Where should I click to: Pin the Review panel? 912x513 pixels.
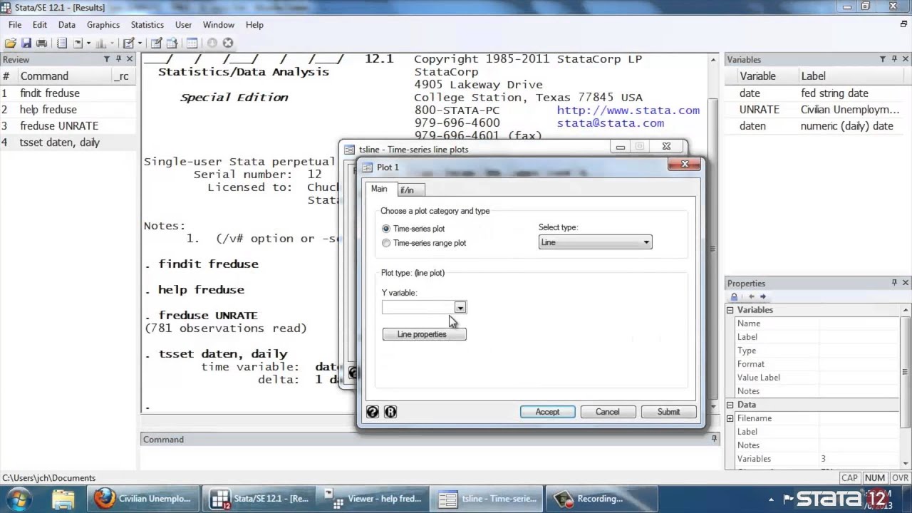tap(118, 59)
